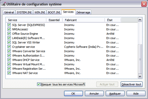The image size is (148, 99).
Task: Click Cypherix Software (India) manufacturer text
Action: coord(84,47)
